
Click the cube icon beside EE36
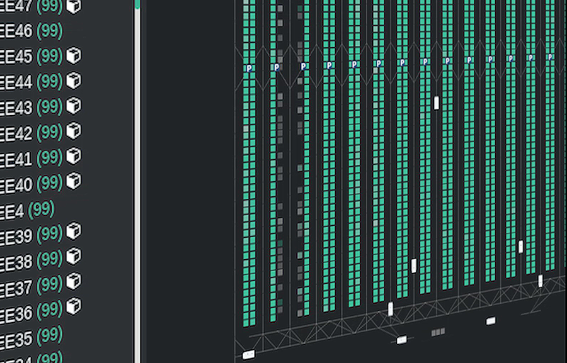click(x=74, y=306)
